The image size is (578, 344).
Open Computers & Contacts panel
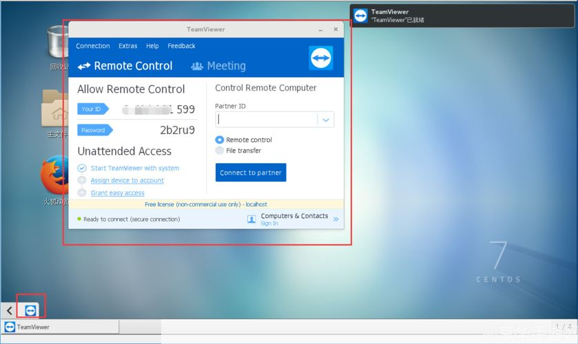coord(295,216)
